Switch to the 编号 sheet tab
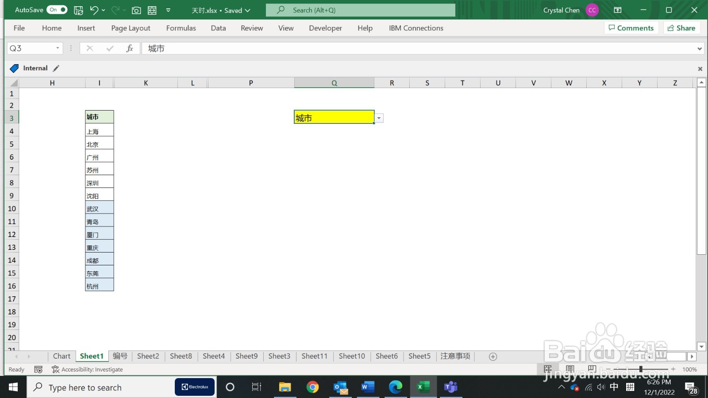This screenshot has height=398, width=708. [x=120, y=356]
